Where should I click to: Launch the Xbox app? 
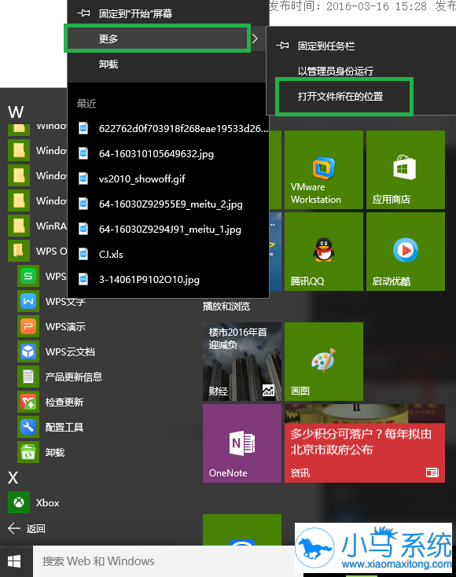(34, 502)
